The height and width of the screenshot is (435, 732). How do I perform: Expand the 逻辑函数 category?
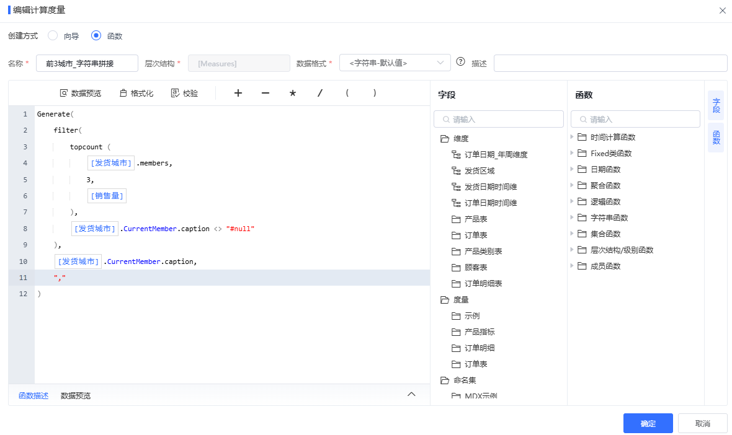(x=572, y=201)
